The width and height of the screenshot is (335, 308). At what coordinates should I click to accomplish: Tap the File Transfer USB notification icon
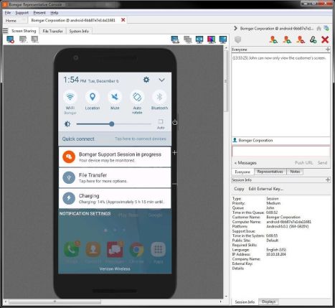[69, 178]
